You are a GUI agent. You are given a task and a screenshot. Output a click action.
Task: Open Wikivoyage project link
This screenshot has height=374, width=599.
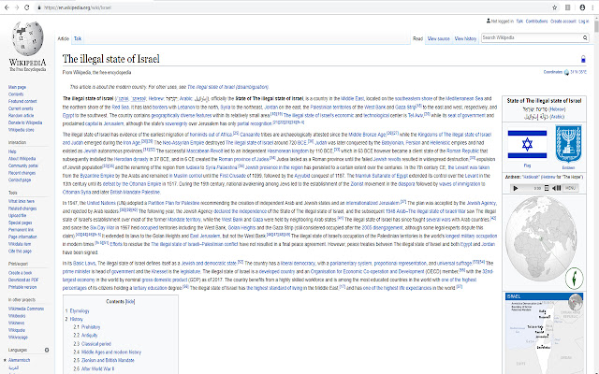click(x=18, y=338)
